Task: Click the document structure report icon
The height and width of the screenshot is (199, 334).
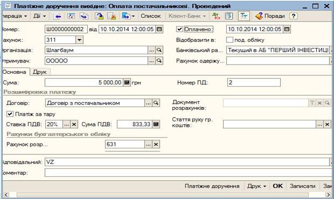Action: (x=229, y=16)
